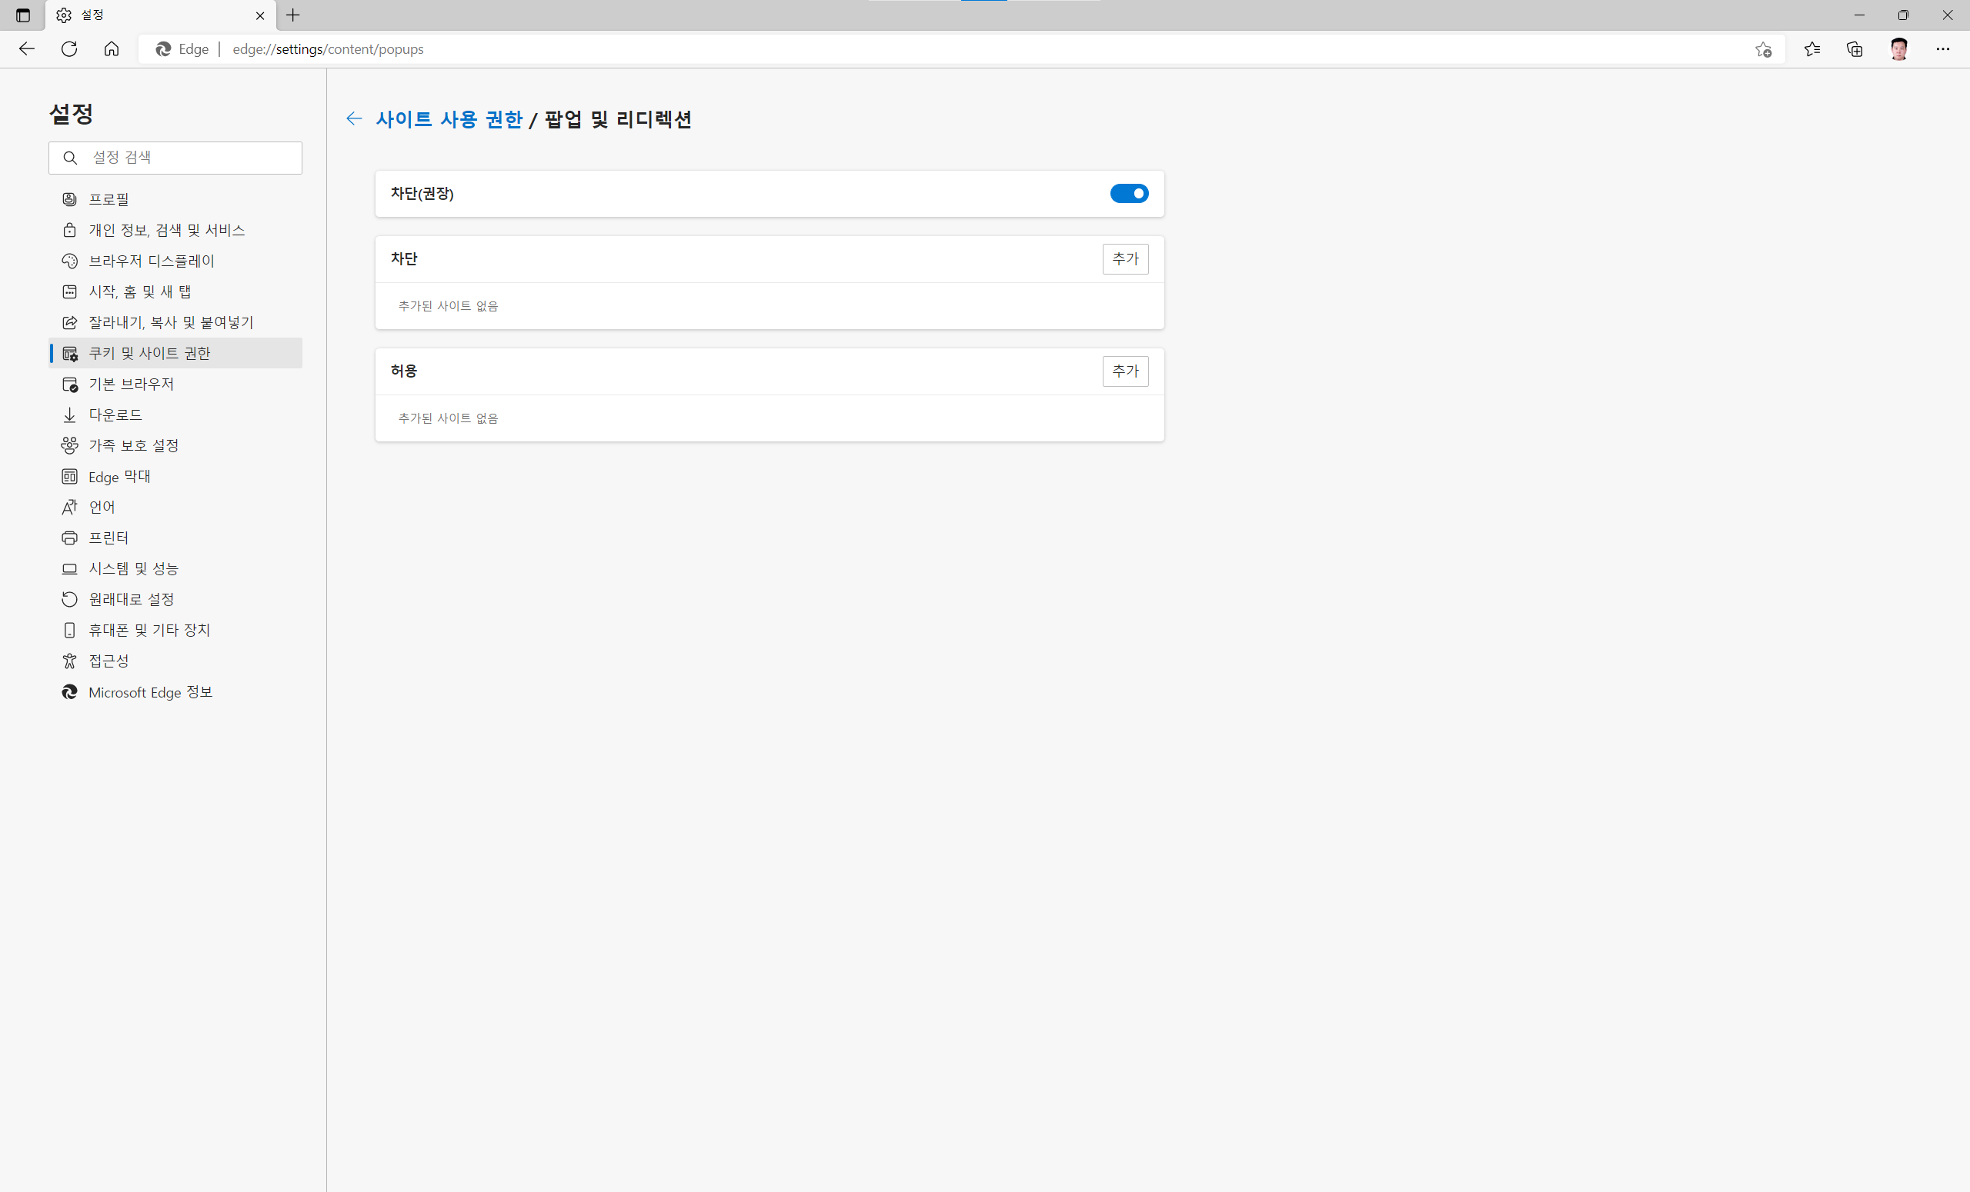Open the Favorites list icon
The image size is (1970, 1192).
coord(1811,49)
